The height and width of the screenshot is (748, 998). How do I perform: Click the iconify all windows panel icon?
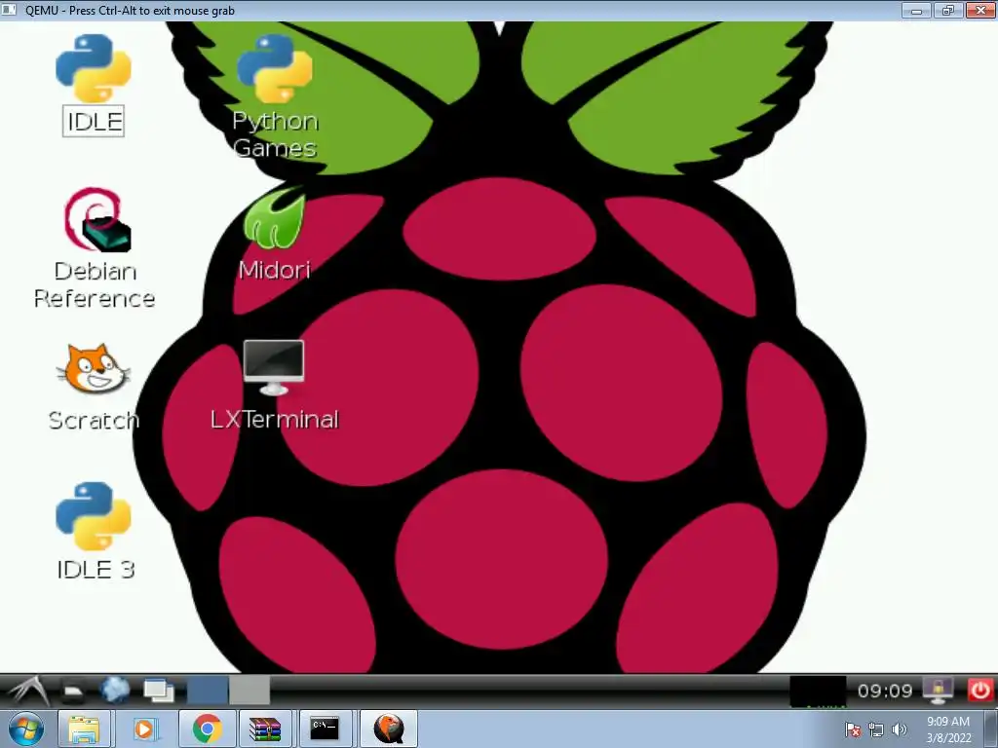[x=159, y=691]
